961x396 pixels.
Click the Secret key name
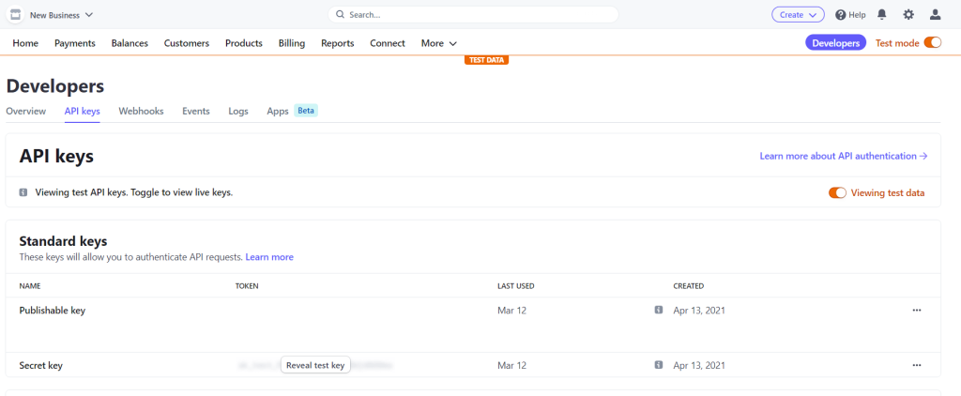41,365
